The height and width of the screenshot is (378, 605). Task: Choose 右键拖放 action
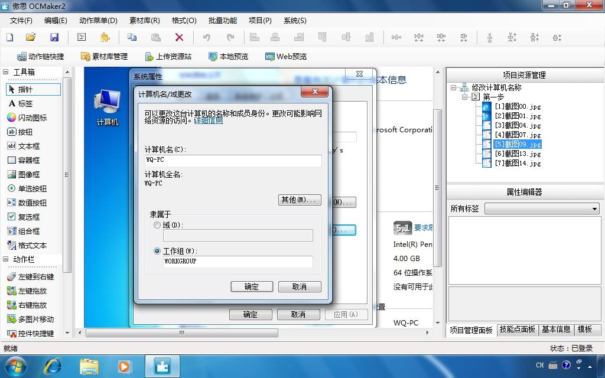(x=27, y=305)
